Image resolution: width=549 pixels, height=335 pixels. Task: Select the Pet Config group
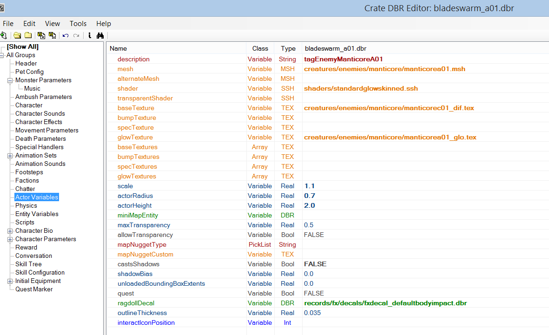click(29, 72)
